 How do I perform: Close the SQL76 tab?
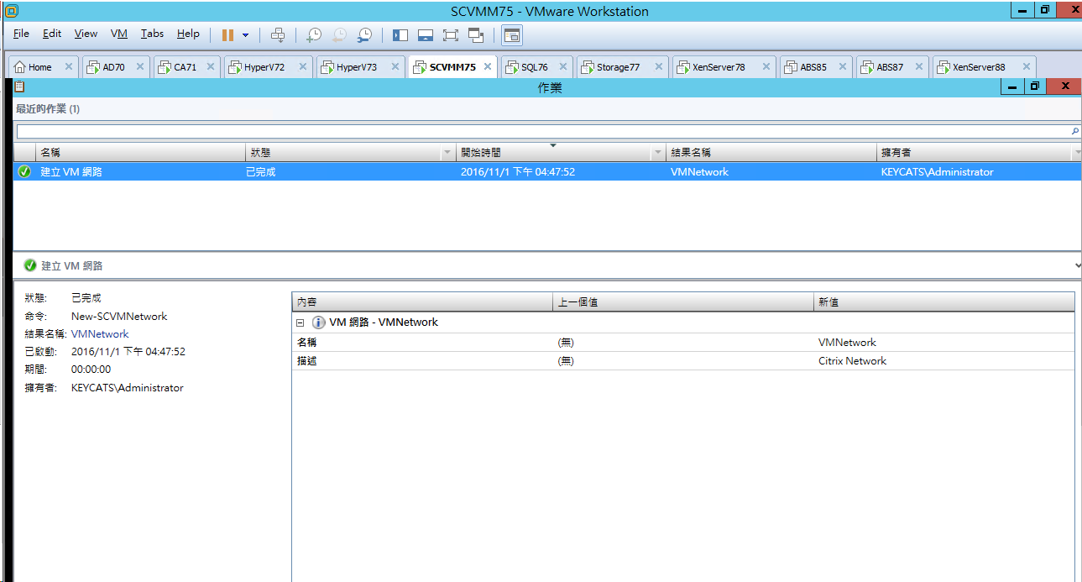pyautogui.click(x=563, y=67)
